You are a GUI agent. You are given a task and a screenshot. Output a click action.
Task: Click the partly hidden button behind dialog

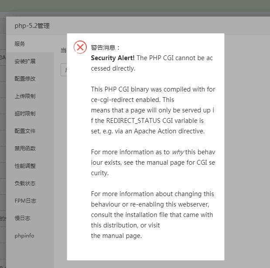64,70
